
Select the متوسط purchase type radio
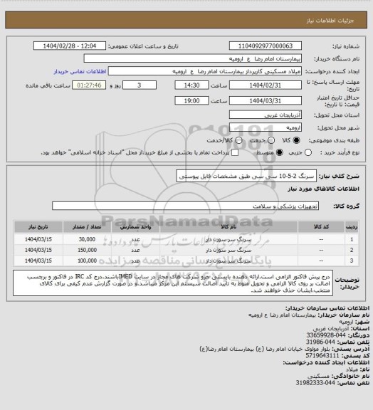pyautogui.click(x=280, y=152)
